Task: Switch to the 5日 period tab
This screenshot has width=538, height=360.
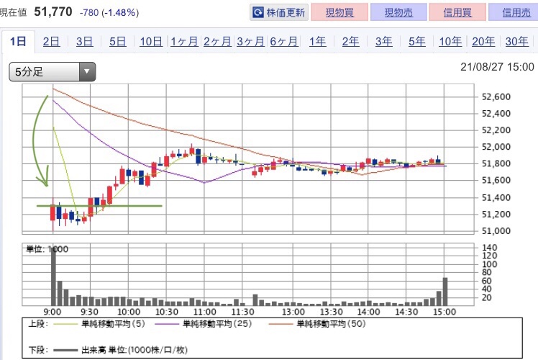Action: click(x=118, y=42)
